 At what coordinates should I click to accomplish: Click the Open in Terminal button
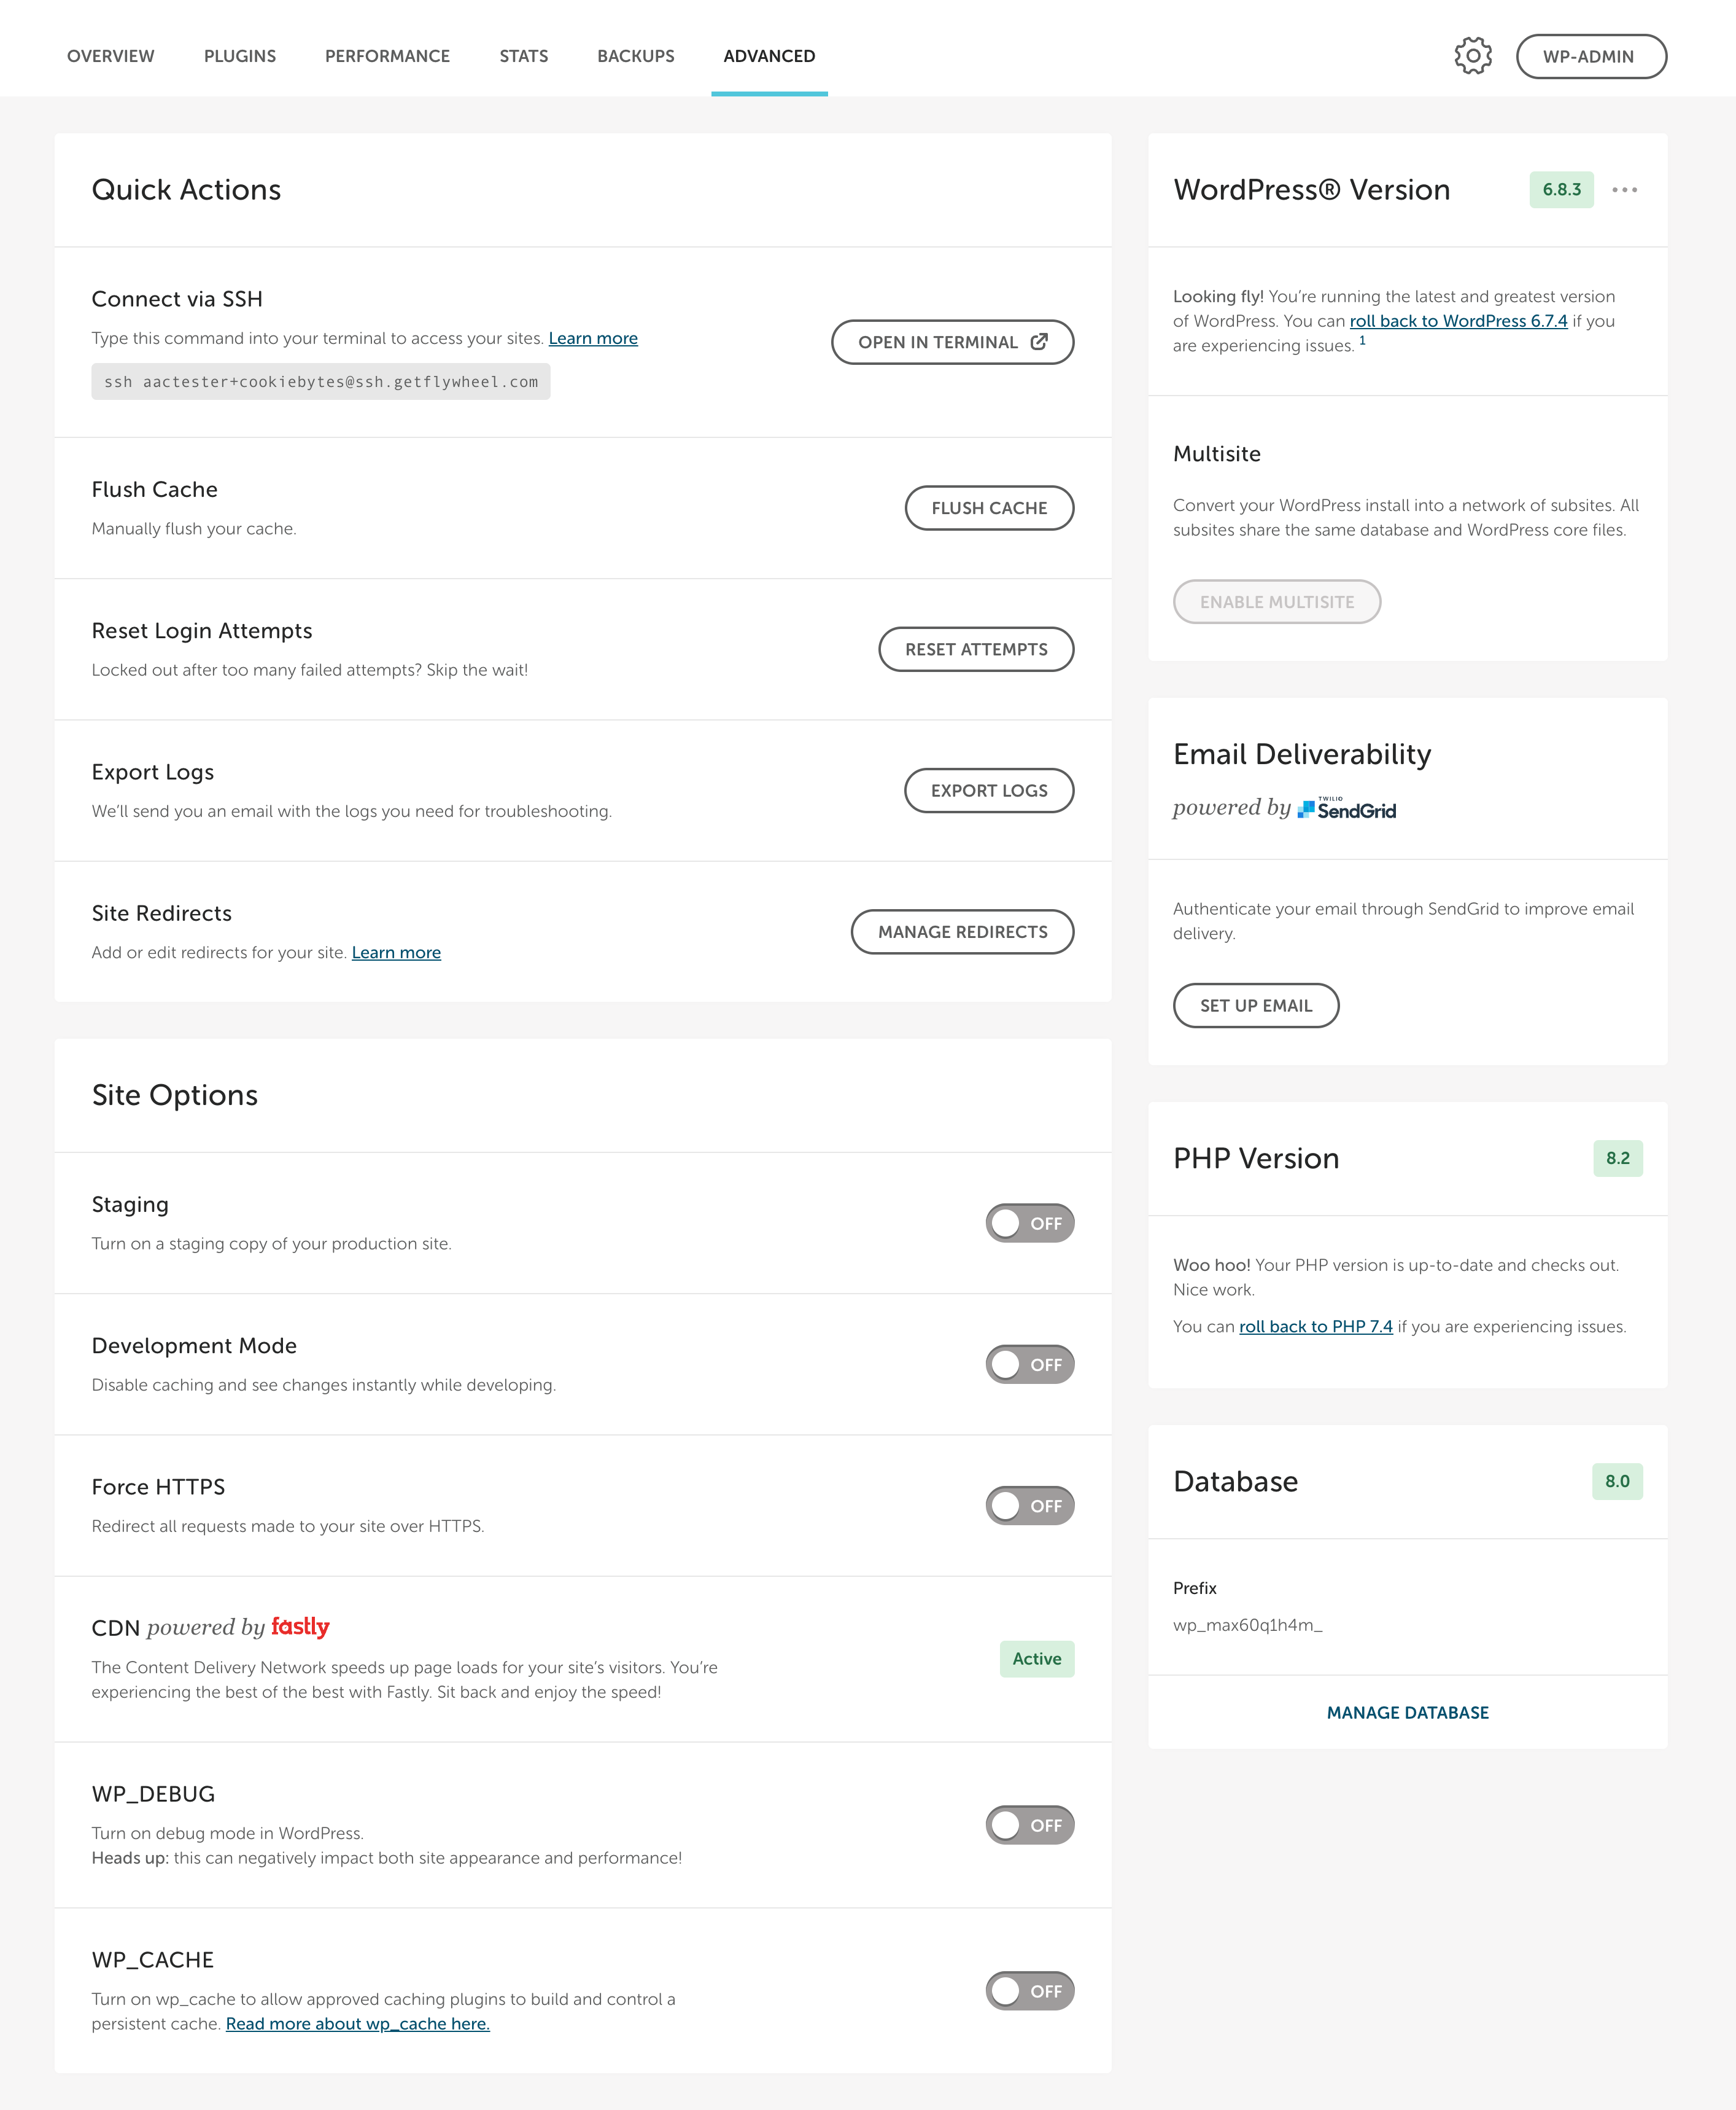pos(952,342)
